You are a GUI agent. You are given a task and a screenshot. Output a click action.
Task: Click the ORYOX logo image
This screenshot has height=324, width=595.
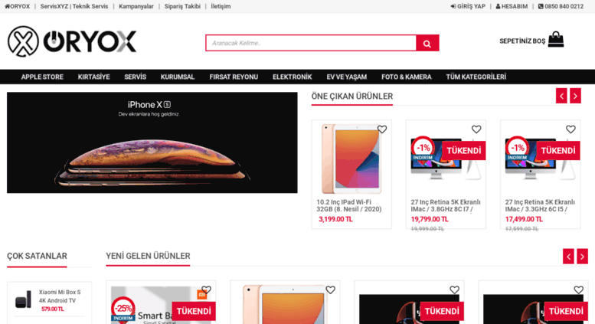pyautogui.click(x=72, y=41)
